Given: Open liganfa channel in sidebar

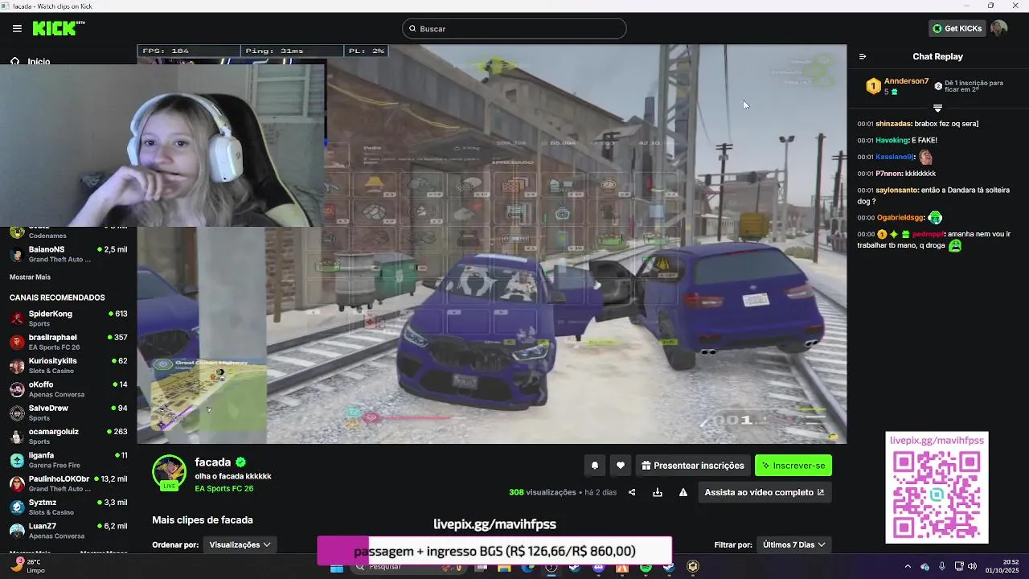Looking at the screenshot, I should (x=68, y=459).
